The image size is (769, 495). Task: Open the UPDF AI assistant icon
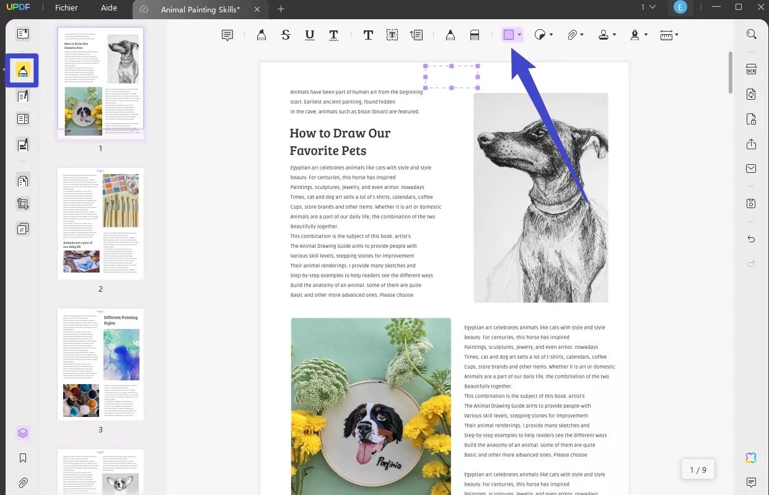click(751, 458)
